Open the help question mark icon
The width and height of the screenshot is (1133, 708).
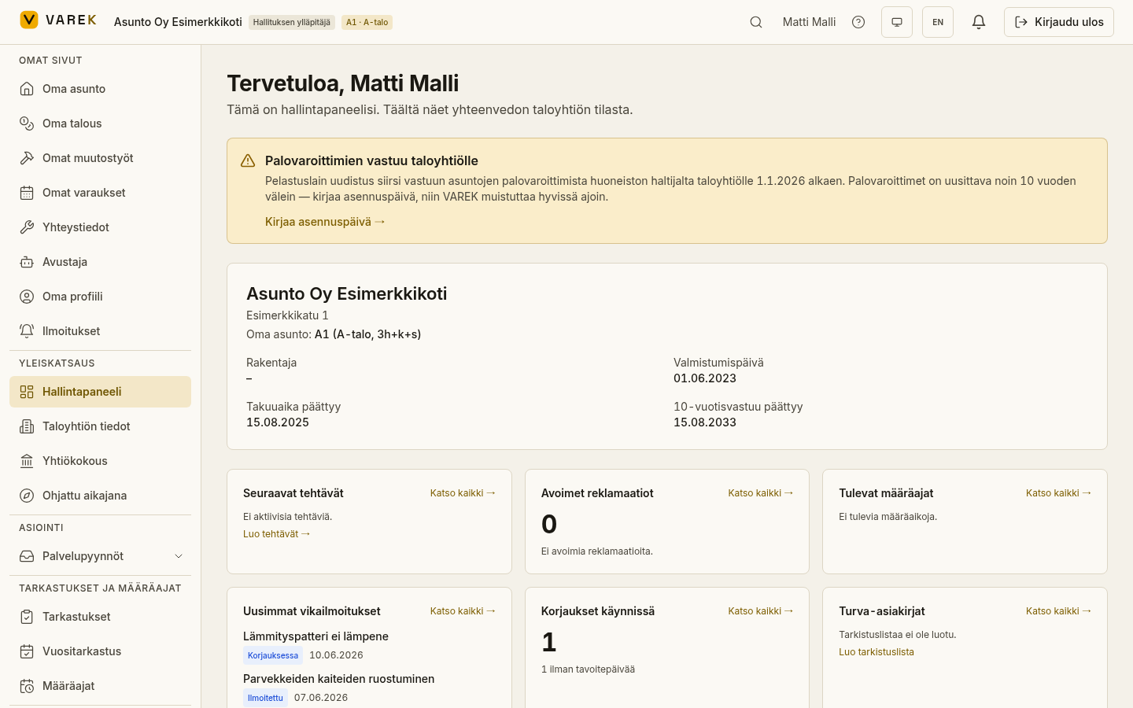pos(858,22)
